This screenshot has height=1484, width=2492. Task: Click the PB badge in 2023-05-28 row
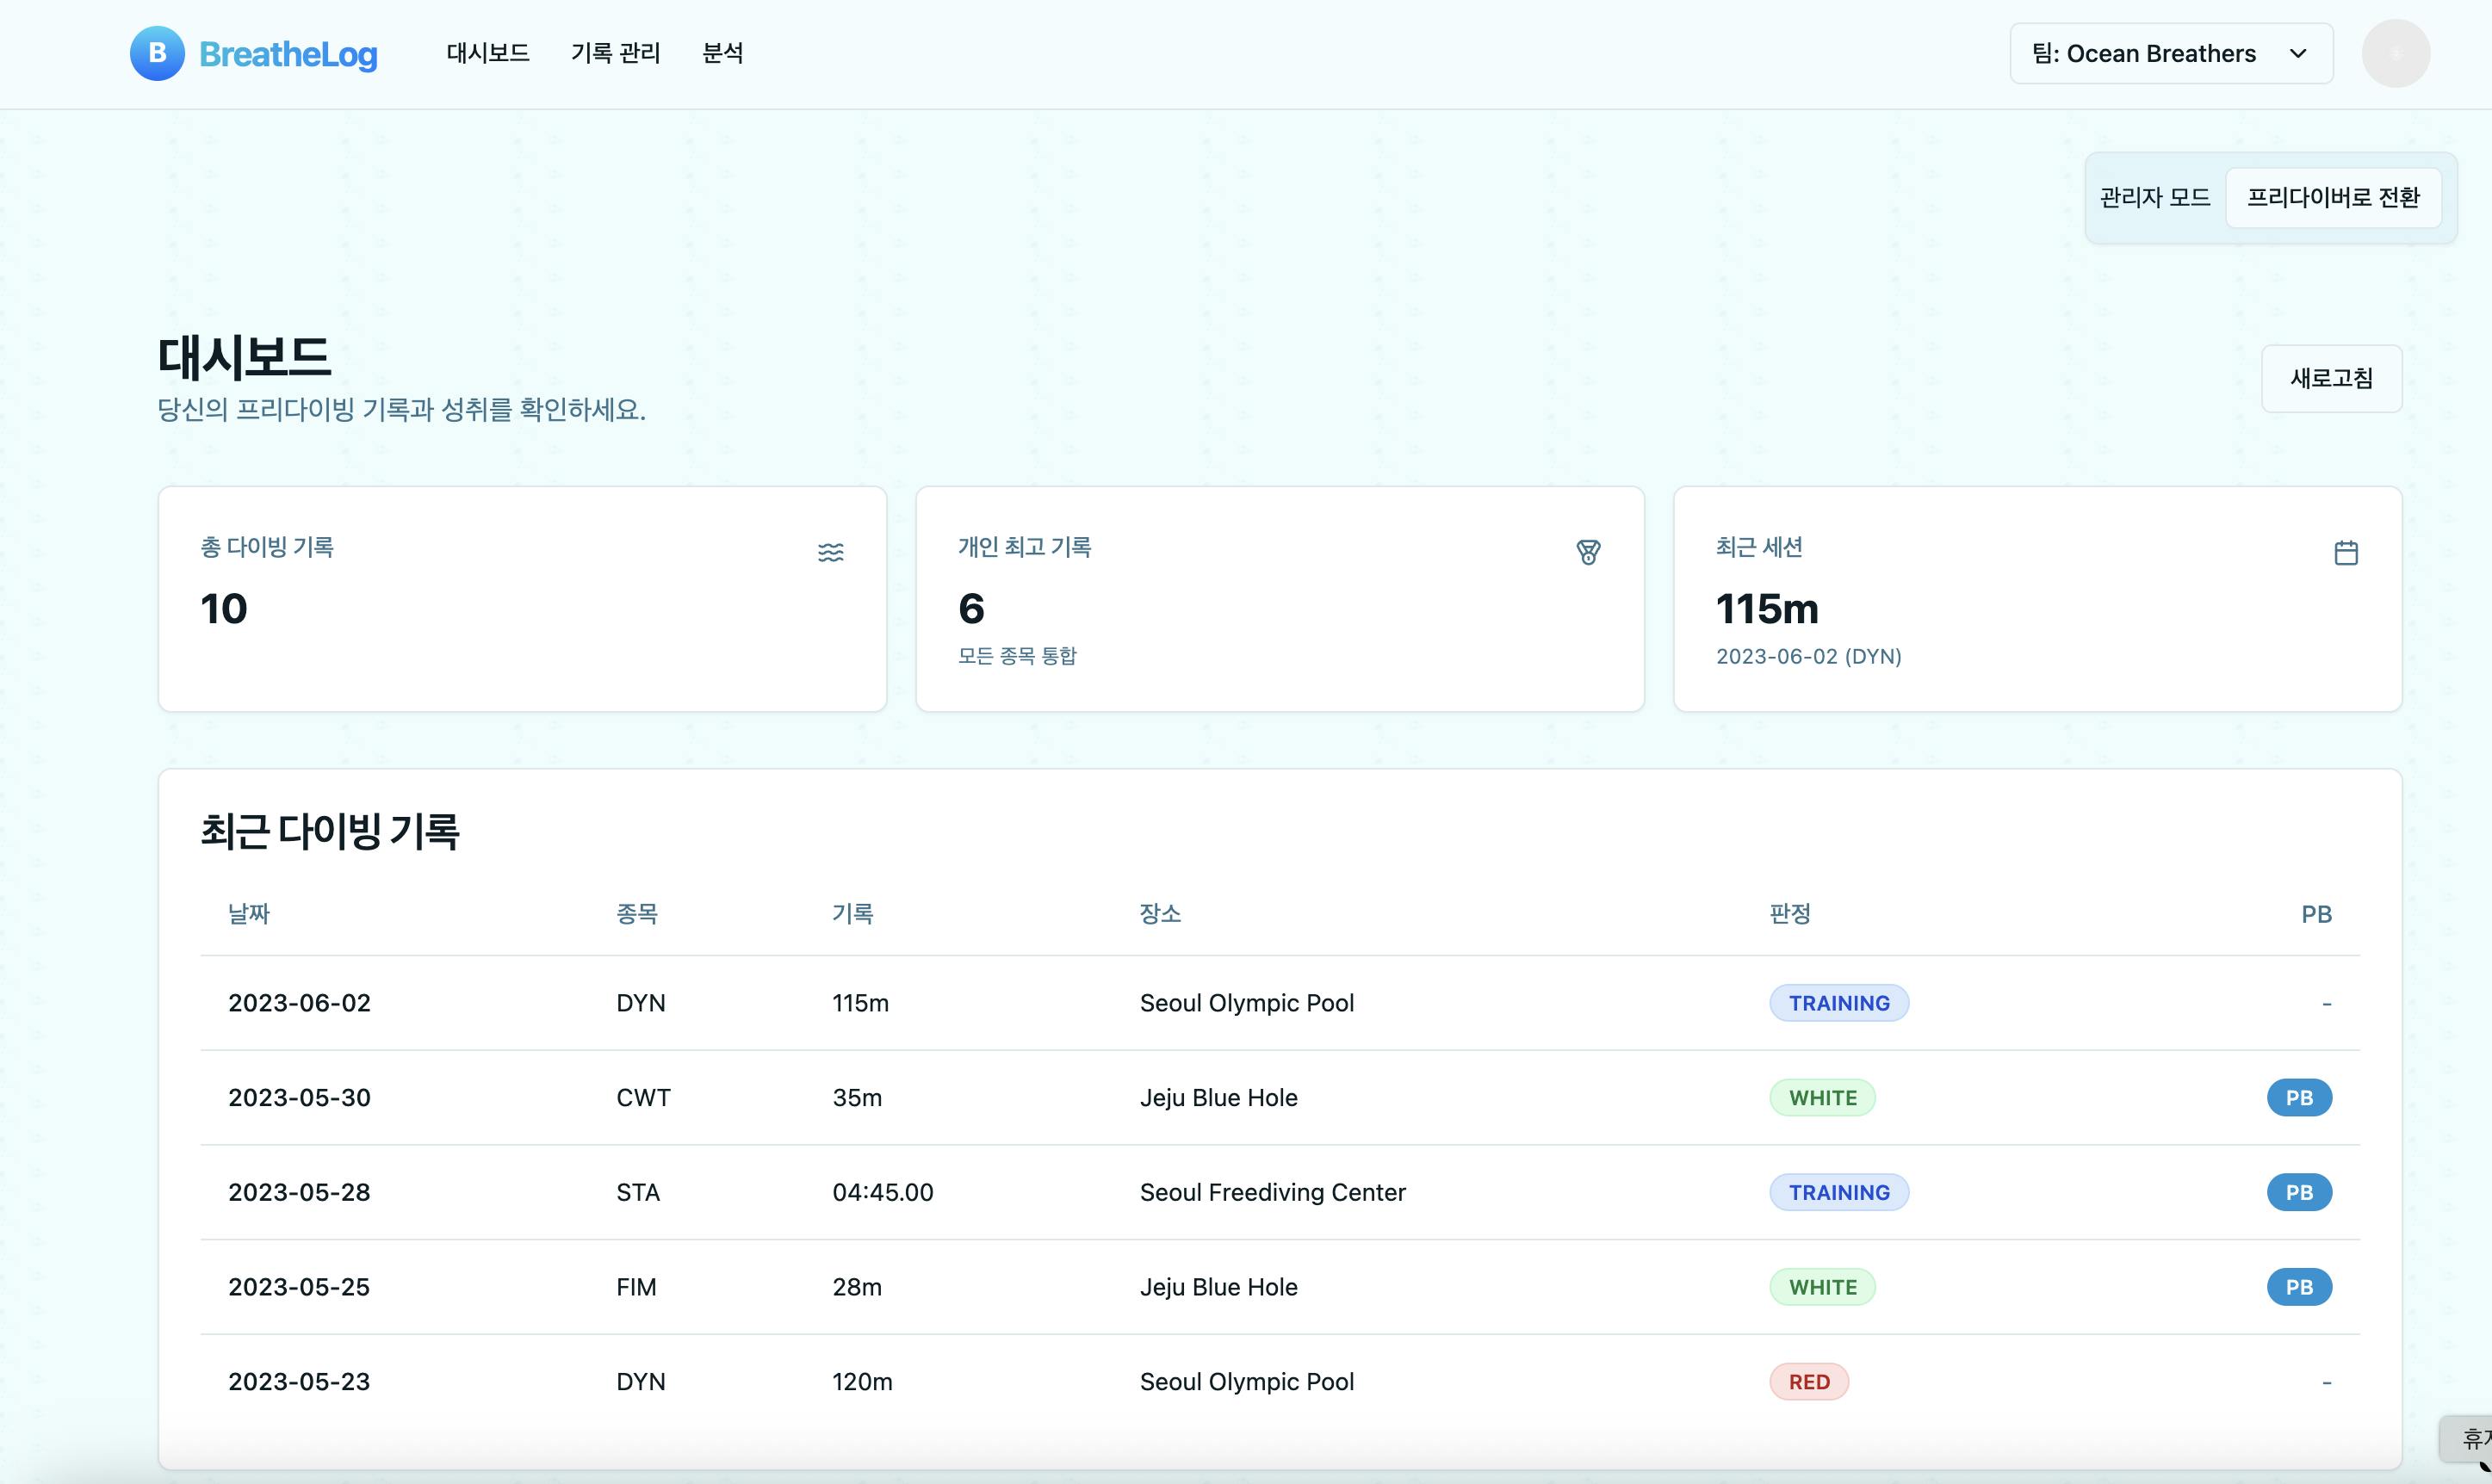pos(2299,1192)
